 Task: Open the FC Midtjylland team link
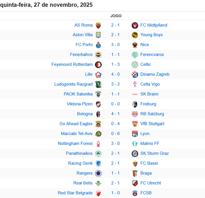point(154,25)
